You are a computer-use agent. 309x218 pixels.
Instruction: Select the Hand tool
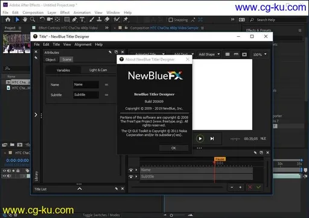(x=25, y=19)
